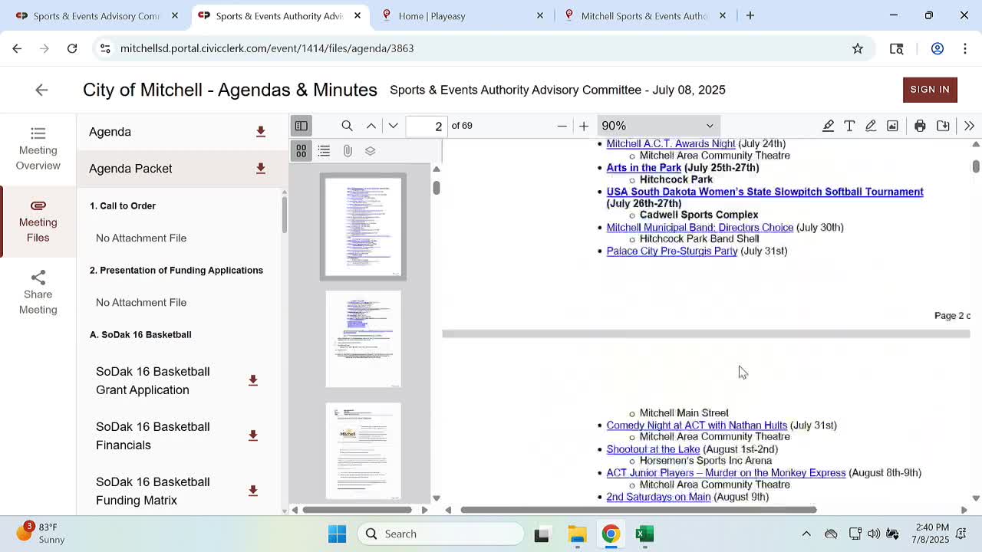Open Palace City Pre-Sturgis Party link
This screenshot has width=982, height=552.
click(x=671, y=251)
